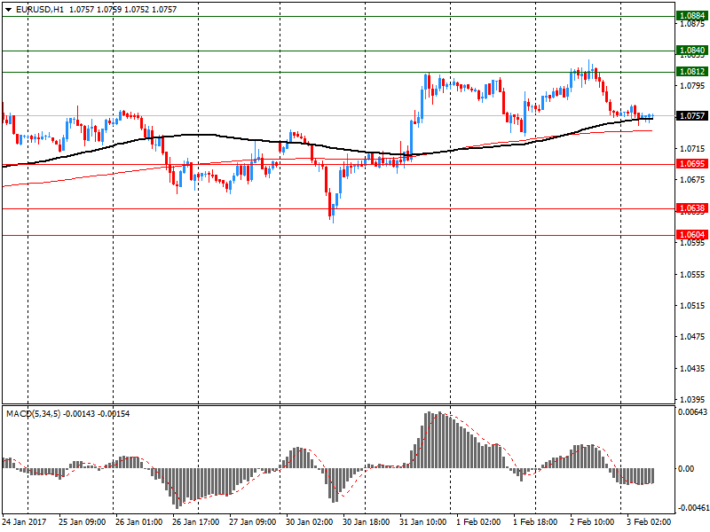Click the 1.0795 price scale value
This screenshot has height=532, width=710.
tap(692, 85)
